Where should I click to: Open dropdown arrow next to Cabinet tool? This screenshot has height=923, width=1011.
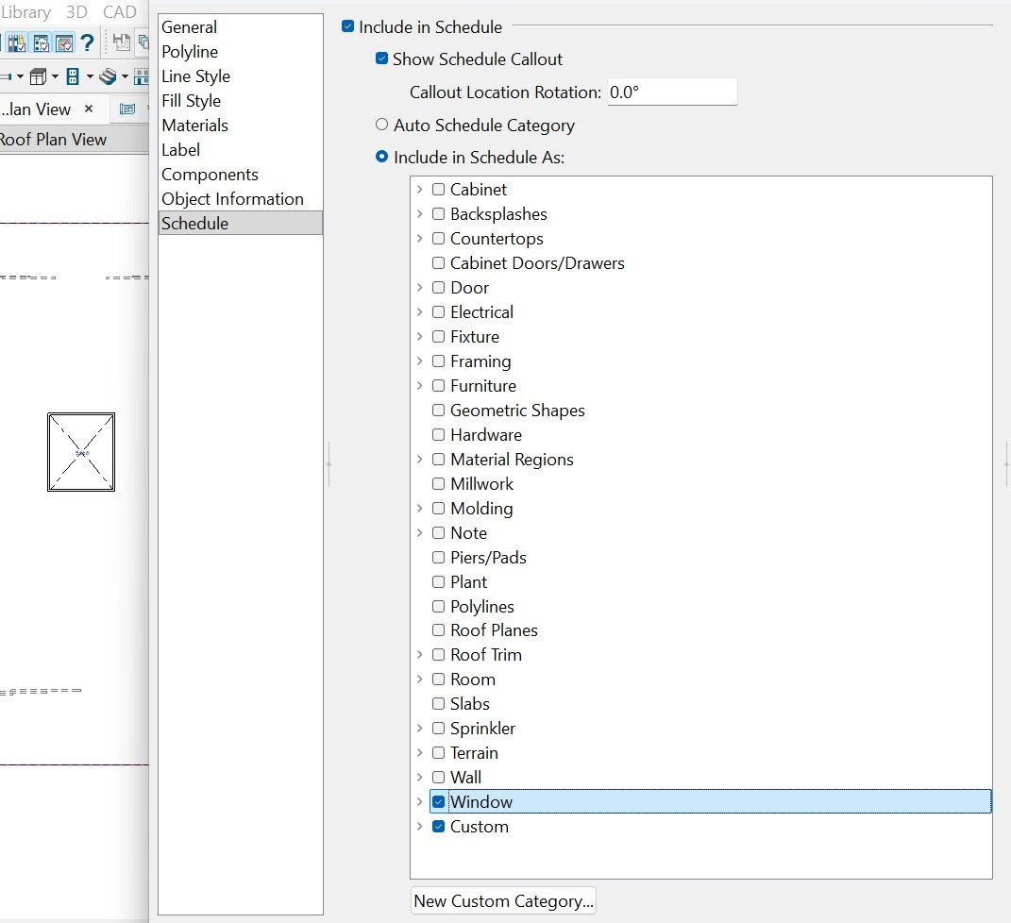coord(55,76)
